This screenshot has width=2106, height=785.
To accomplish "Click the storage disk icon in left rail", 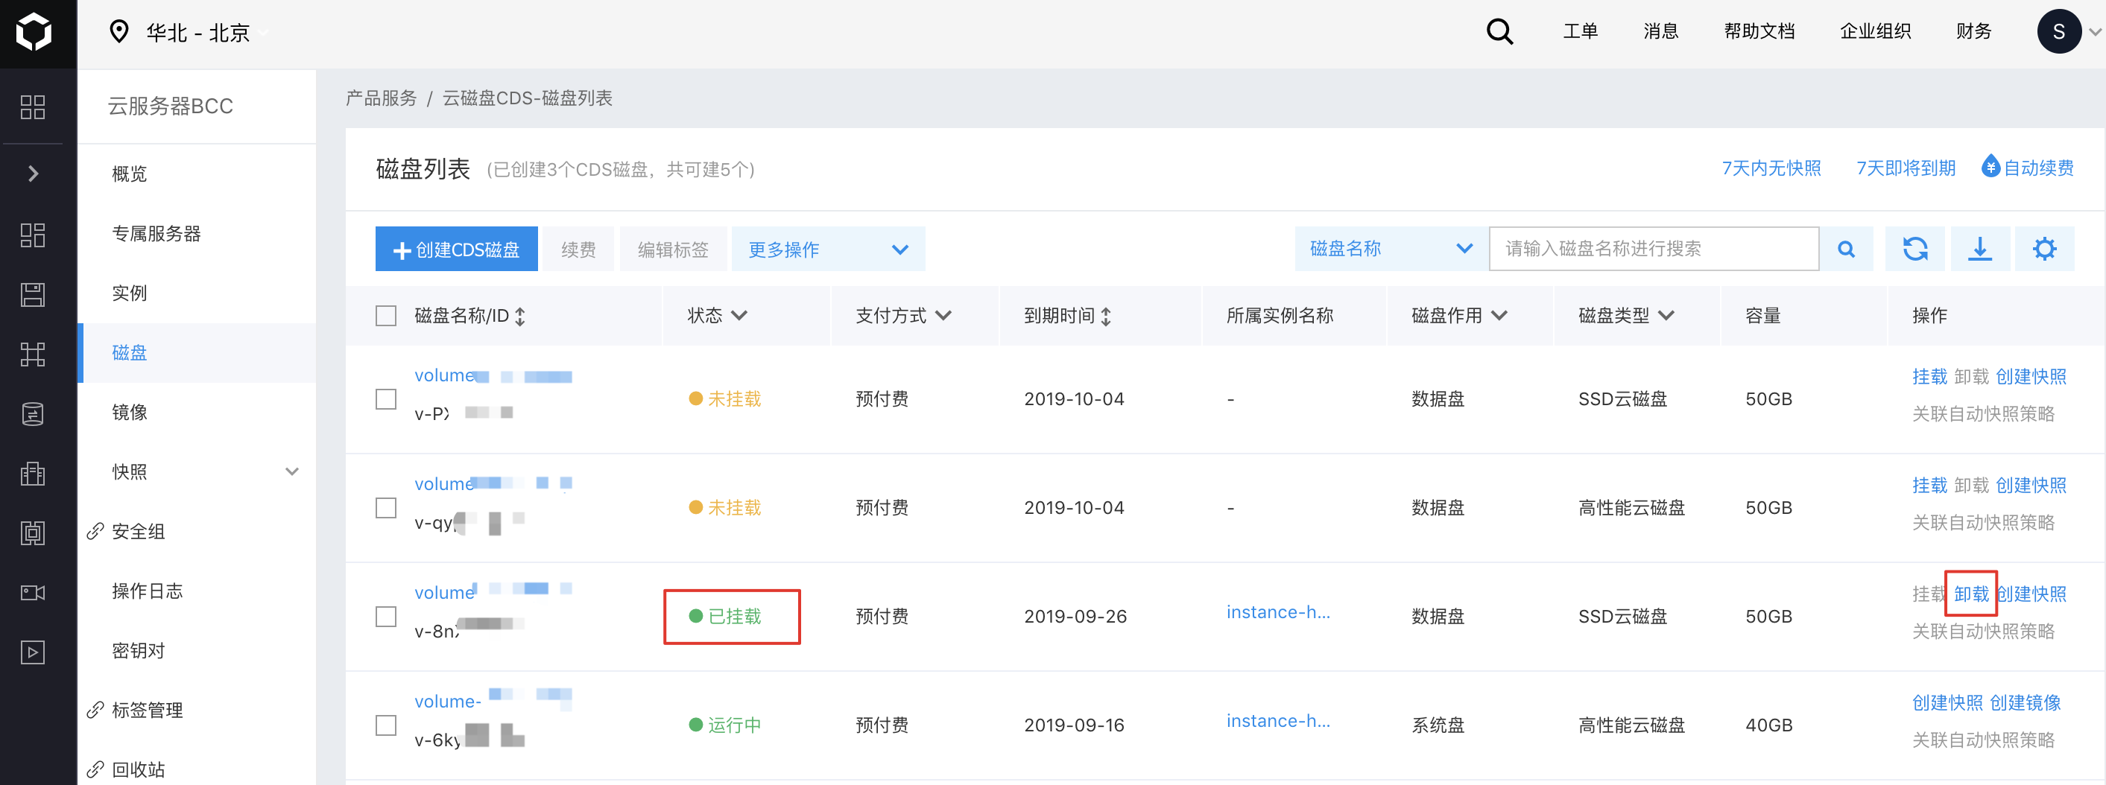I will 33,295.
